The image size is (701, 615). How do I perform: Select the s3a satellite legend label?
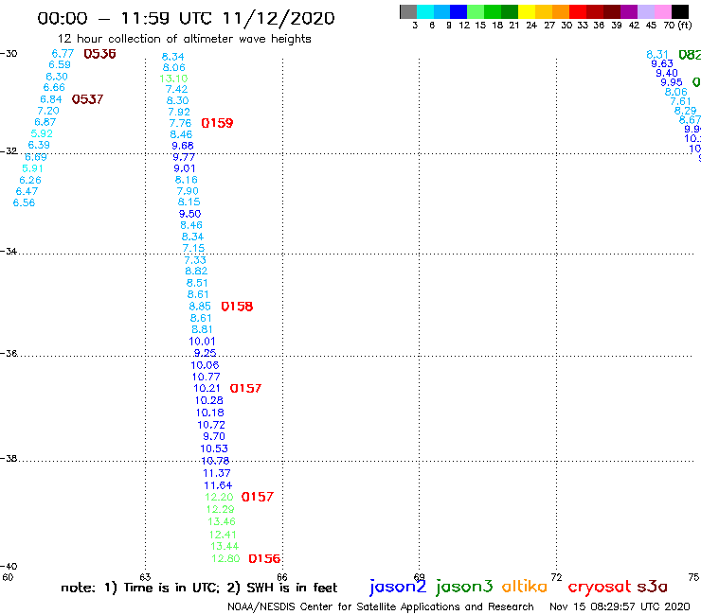click(x=653, y=587)
